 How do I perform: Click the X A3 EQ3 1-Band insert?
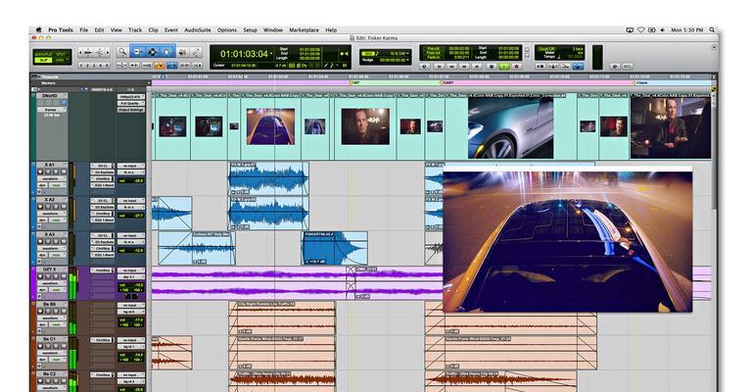102,255
